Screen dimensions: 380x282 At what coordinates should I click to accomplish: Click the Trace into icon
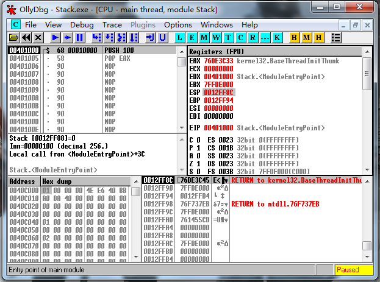[x=121, y=38]
